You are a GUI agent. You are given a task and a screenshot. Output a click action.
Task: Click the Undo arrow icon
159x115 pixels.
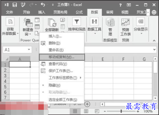click(43, 5)
